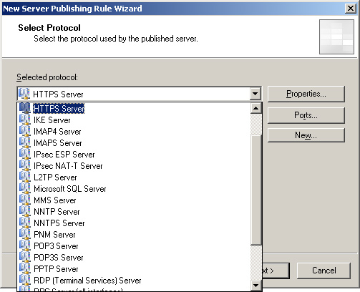The width and height of the screenshot is (360, 292).
Task: Open protocol Properties button
Action: (306, 94)
